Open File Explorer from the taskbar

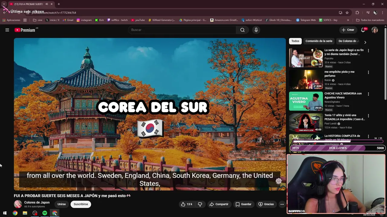25,213
